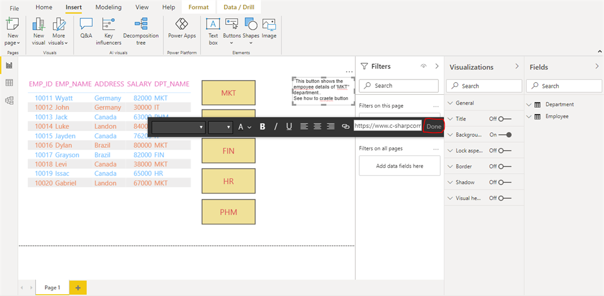
Task: Center align the text
Action: pyautogui.click(x=317, y=127)
